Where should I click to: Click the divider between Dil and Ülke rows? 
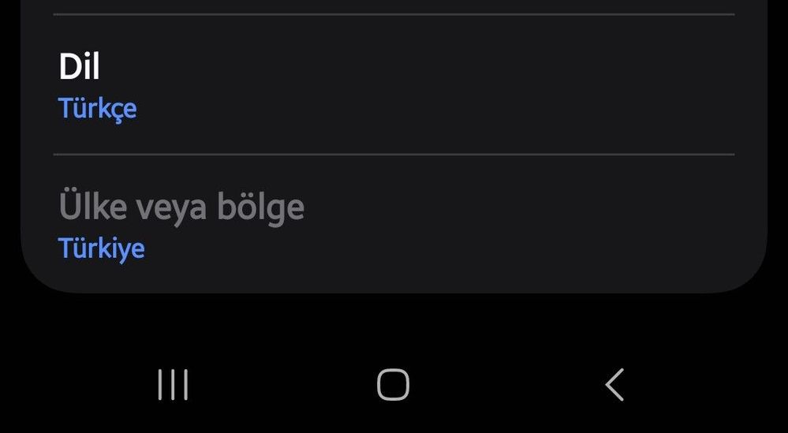point(394,155)
